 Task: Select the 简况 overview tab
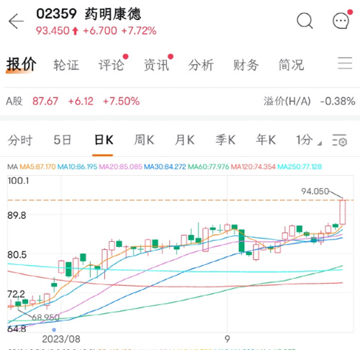point(291,65)
